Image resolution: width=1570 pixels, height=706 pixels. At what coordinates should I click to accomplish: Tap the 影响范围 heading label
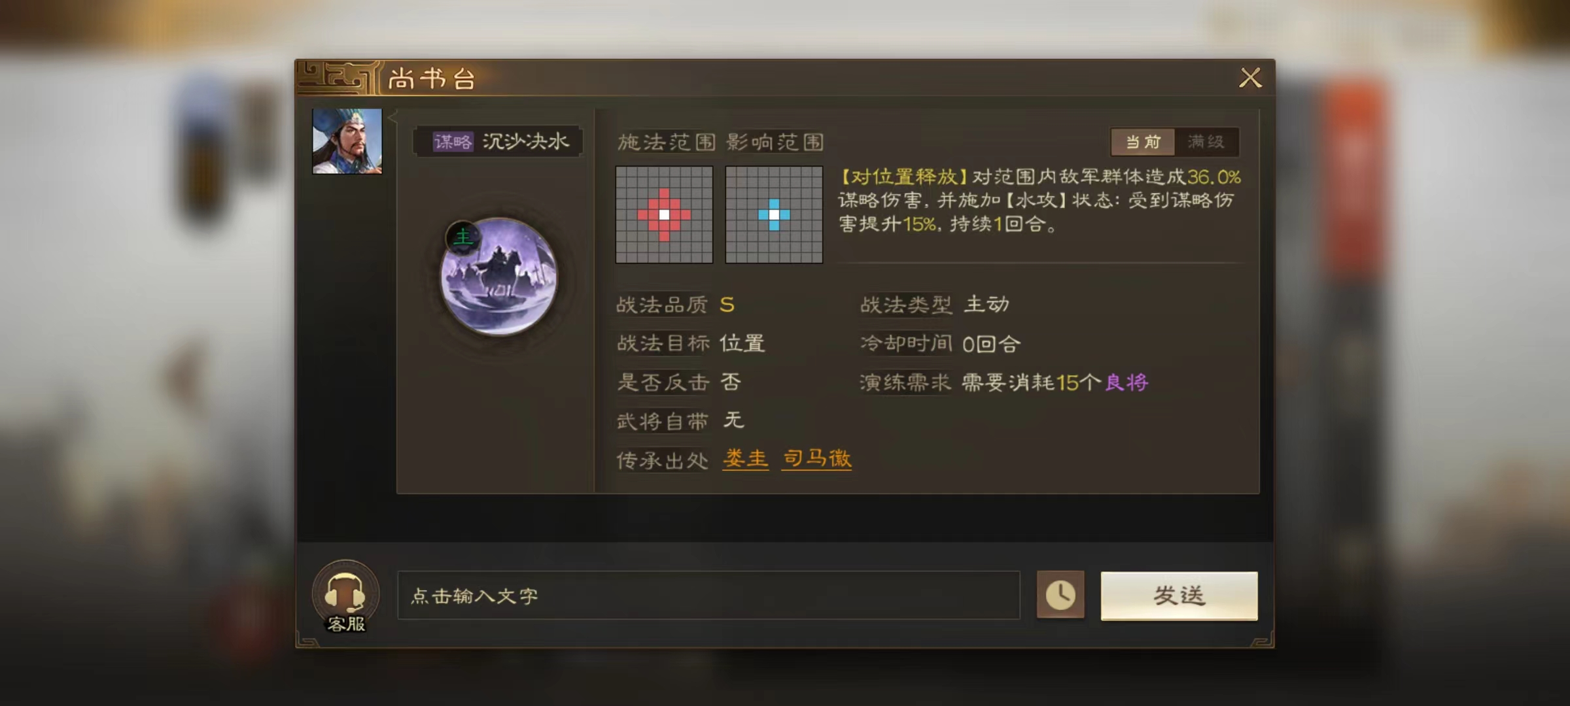tap(775, 142)
